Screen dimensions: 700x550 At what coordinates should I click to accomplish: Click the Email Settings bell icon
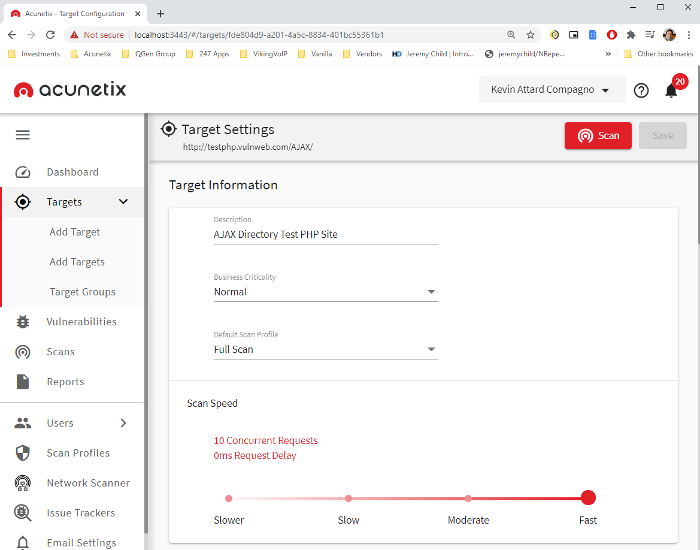coord(23,542)
